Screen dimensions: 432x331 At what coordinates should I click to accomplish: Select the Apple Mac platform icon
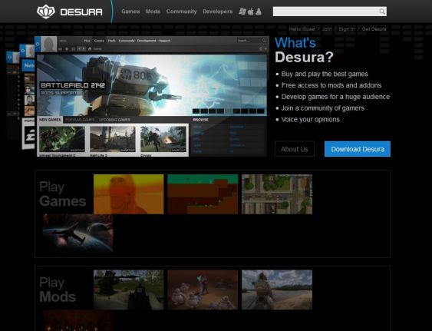[x=251, y=12]
